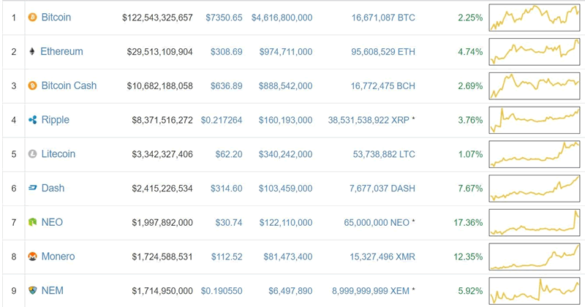585x307 pixels.
Task: Open the Bitcoin currency name link
Action: pos(56,17)
